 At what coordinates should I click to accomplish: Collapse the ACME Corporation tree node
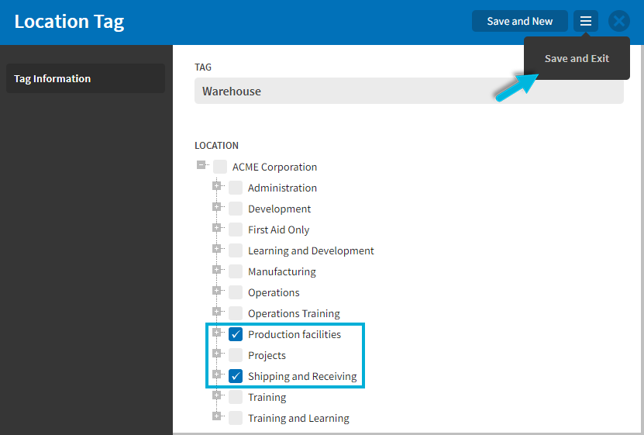click(x=201, y=164)
